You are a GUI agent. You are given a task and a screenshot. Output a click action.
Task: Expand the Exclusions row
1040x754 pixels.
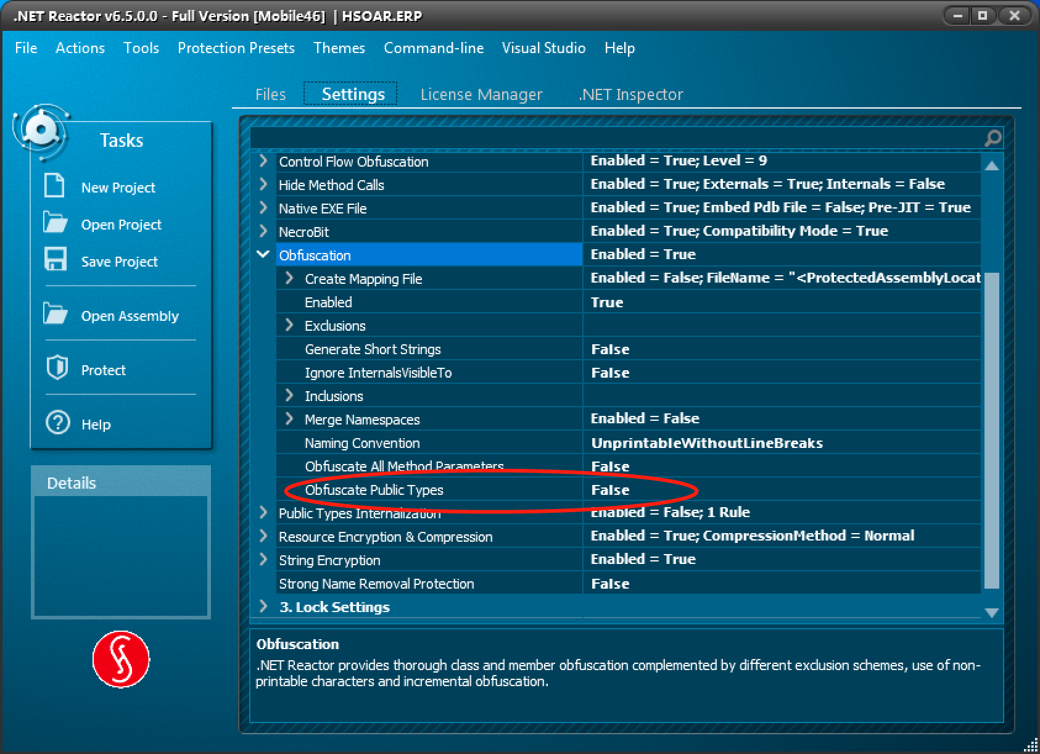[x=289, y=325]
